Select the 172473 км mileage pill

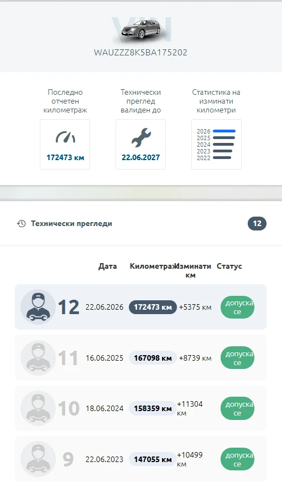(x=153, y=307)
